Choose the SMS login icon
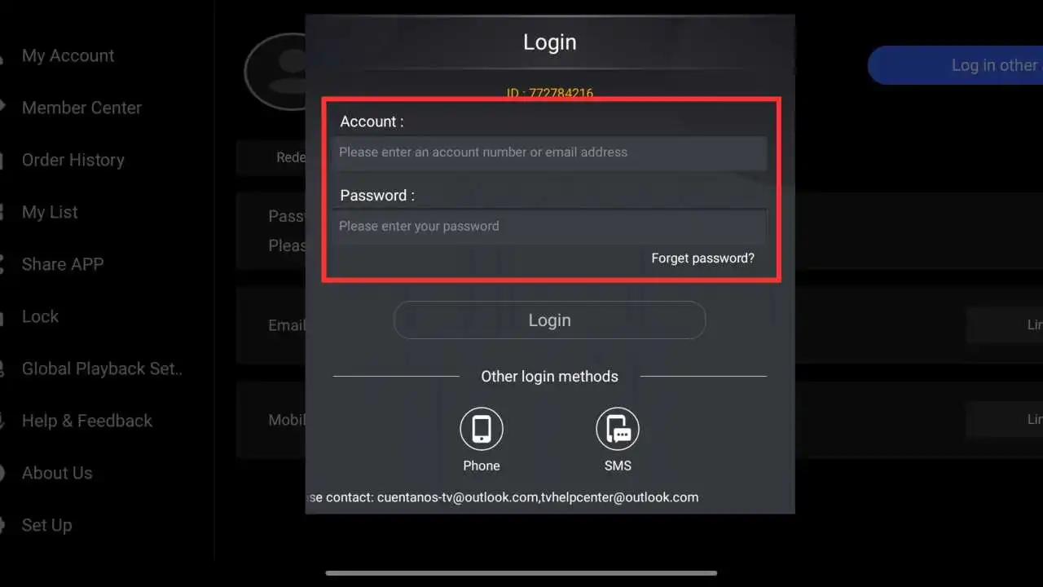This screenshot has height=587, width=1043. pos(618,429)
